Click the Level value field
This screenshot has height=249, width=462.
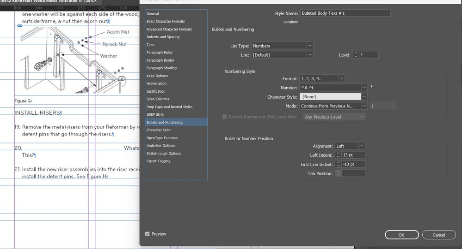tap(369, 55)
